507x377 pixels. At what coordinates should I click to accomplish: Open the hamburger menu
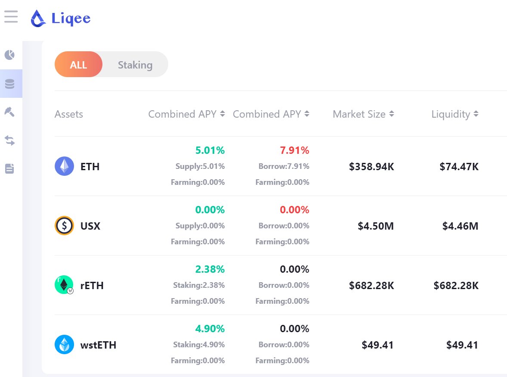(11, 16)
